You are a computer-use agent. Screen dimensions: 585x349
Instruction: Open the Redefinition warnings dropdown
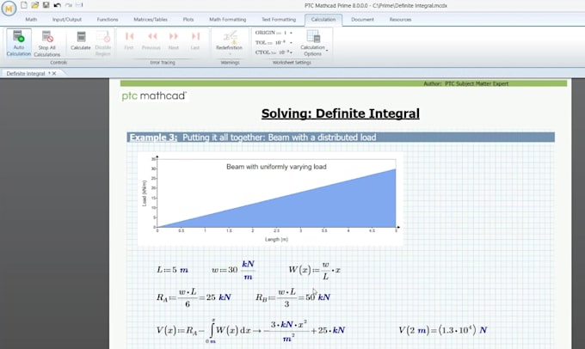click(x=229, y=43)
